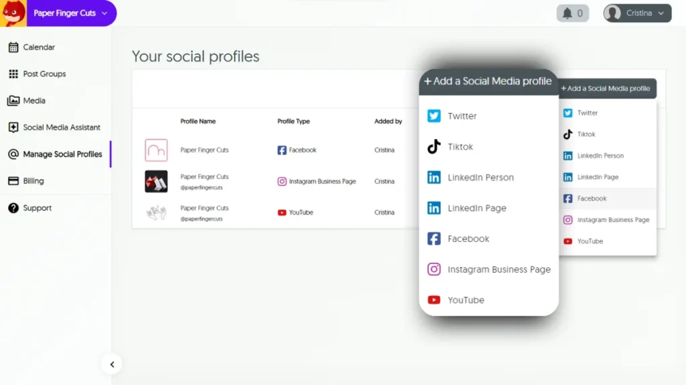Pick LinkedIn Person in the enlarged list
The width and height of the screenshot is (686, 385).
[x=480, y=178]
